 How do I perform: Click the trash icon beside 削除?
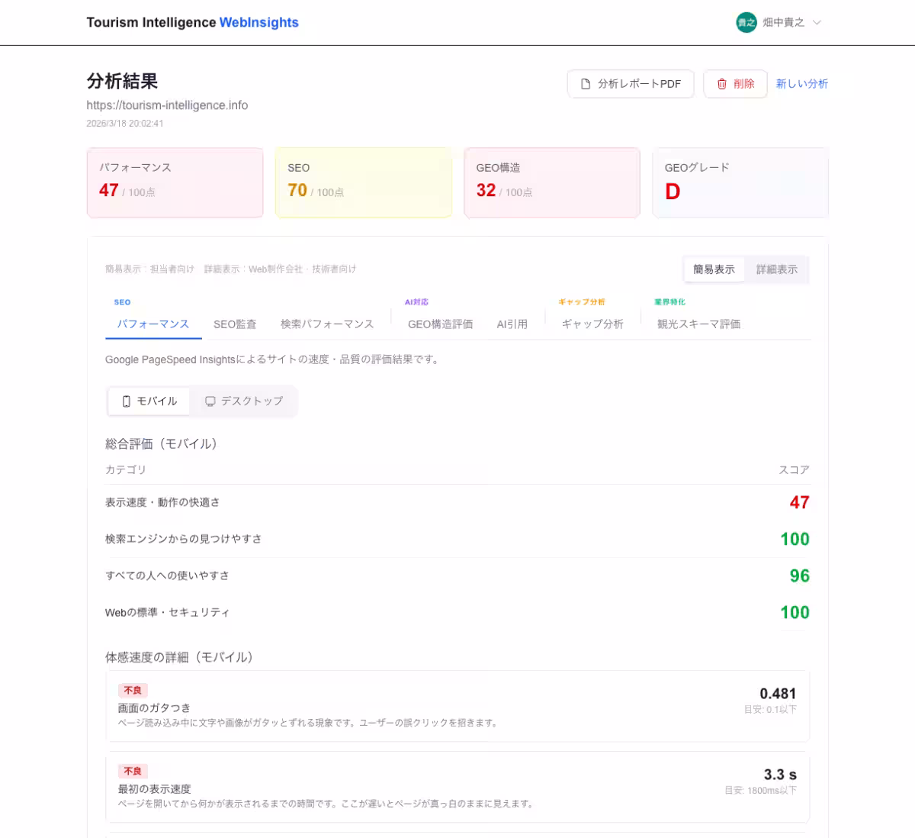coord(721,84)
